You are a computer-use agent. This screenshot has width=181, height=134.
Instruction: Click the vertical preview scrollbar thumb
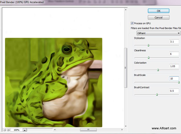click(126, 68)
